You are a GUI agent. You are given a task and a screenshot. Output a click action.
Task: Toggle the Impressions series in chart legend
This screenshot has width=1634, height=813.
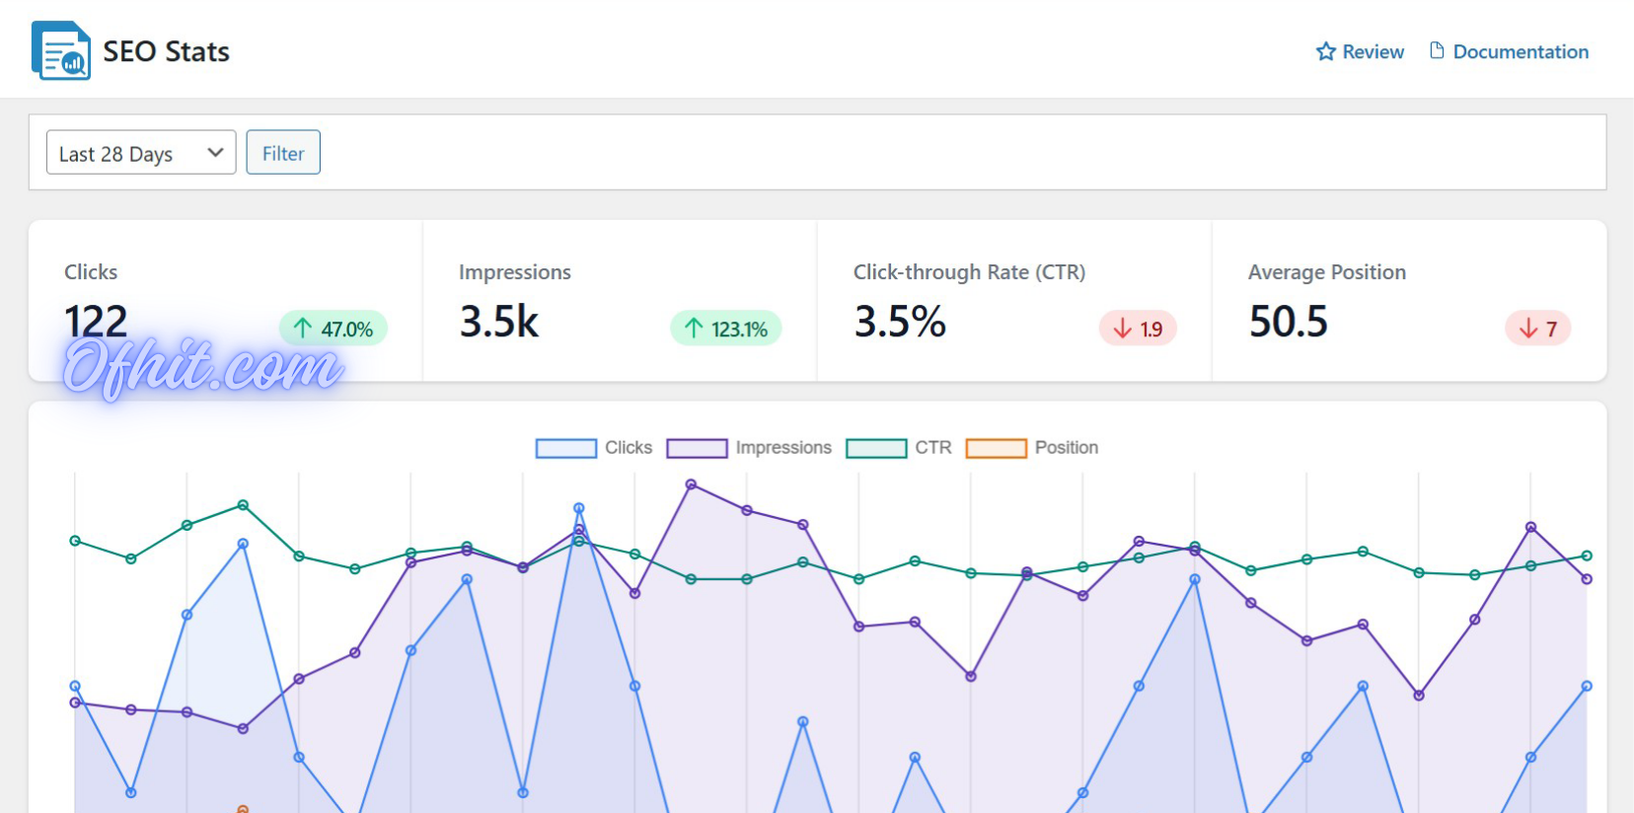pyautogui.click(x=782, y=448)
